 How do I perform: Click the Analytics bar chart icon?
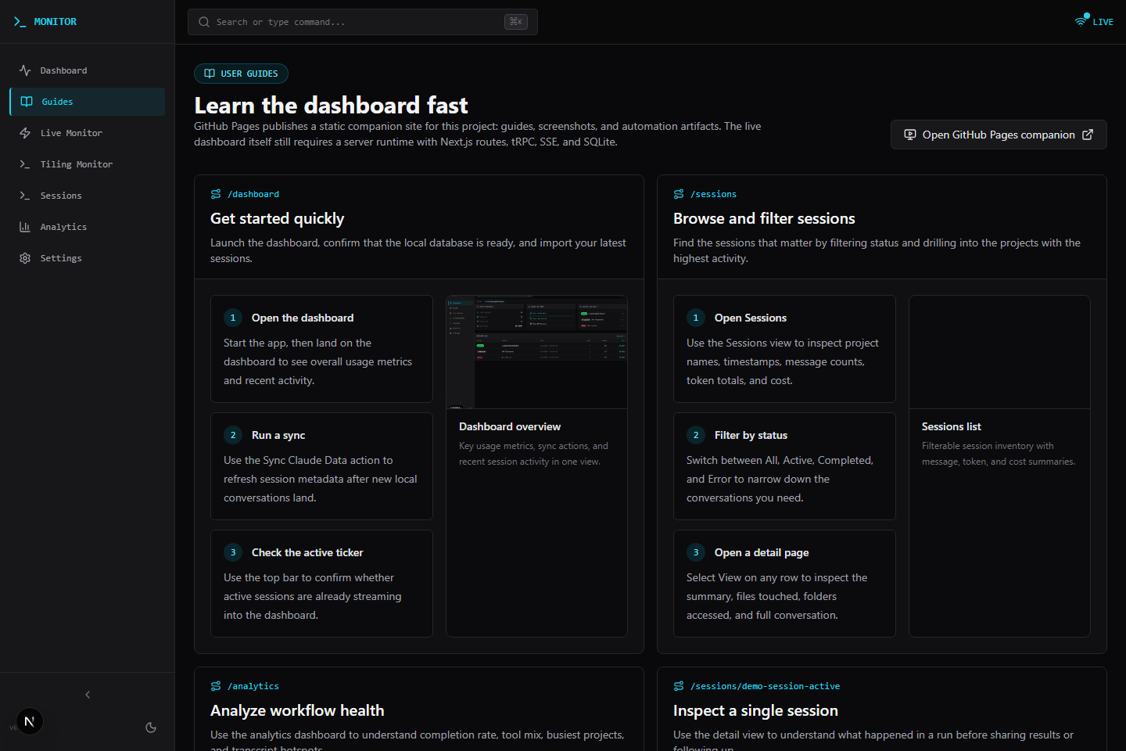click(x=25, y=227)
